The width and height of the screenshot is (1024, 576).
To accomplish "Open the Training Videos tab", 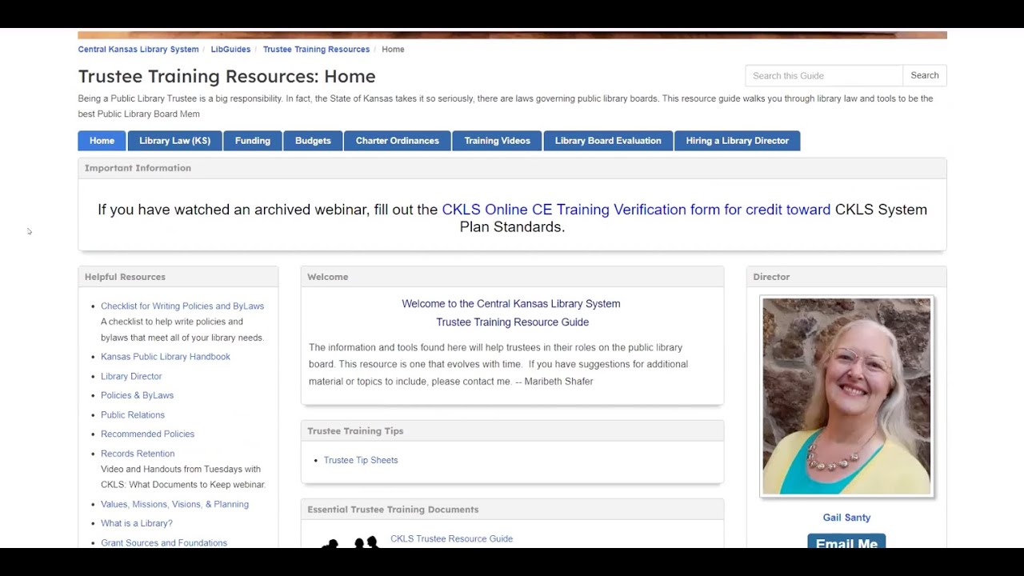I will [497, 141].
